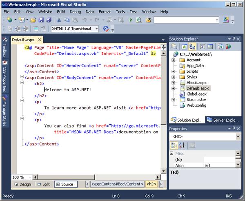
Task: Cut selection with the scissors icon
Action: coord(59,20)
